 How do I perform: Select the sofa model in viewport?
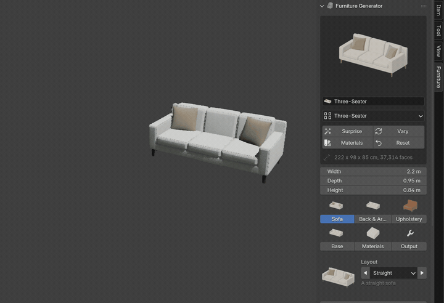click(218, 142)
